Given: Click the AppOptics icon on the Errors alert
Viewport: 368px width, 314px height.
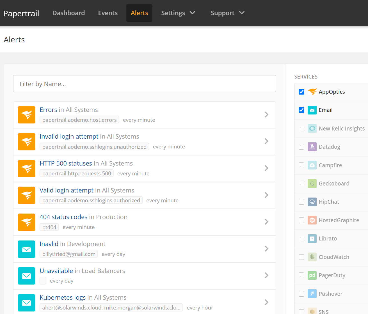Looking at the screenshot, I should [x=26, y=115].
